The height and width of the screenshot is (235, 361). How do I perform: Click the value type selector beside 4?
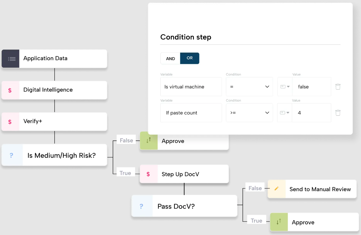285,113
